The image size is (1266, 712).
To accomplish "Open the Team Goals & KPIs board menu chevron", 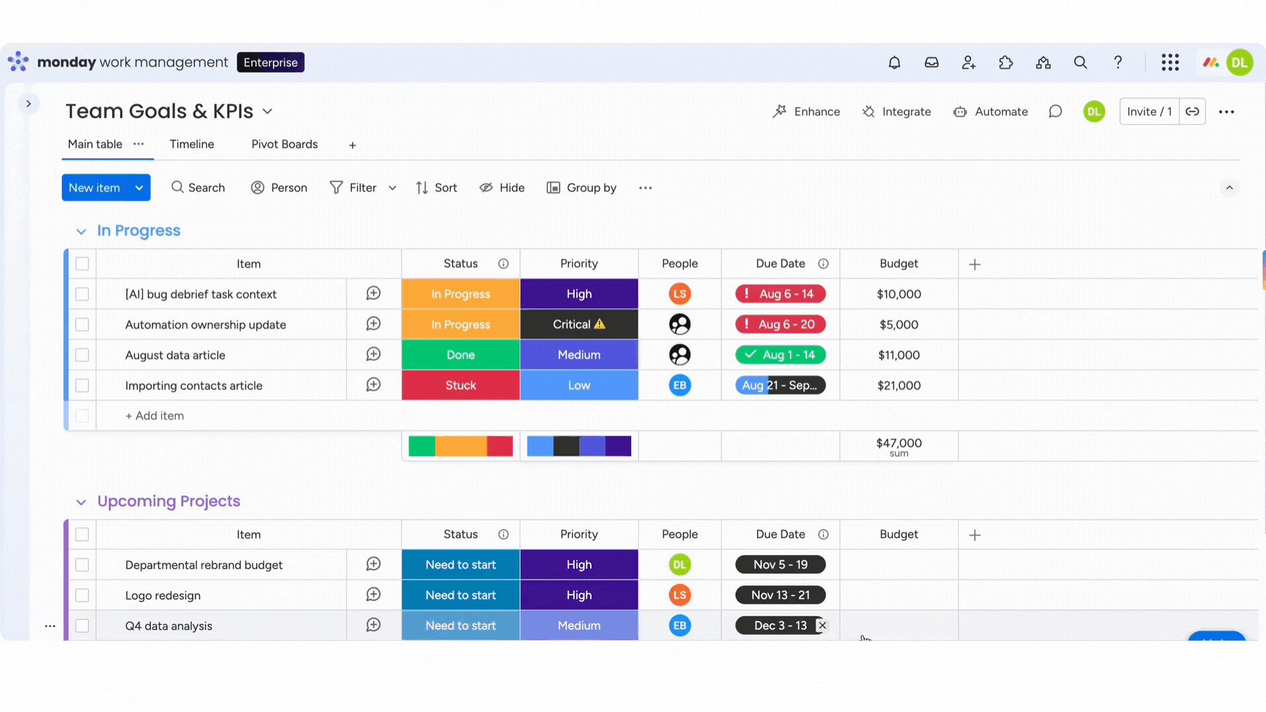I will tap(268, 111).
